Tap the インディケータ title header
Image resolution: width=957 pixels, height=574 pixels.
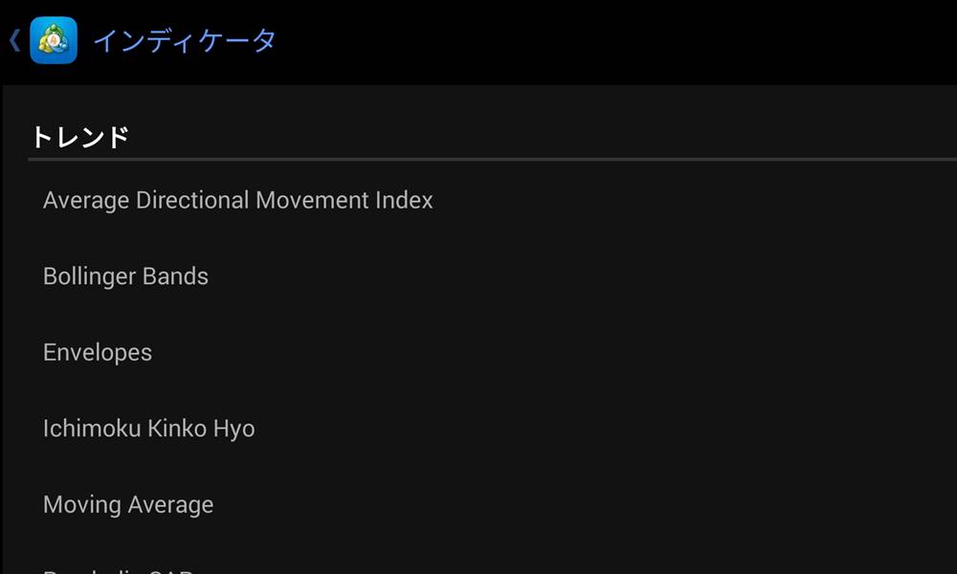point(184,42)
